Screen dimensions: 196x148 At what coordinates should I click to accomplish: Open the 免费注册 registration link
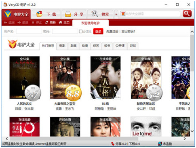pos(112,32)
